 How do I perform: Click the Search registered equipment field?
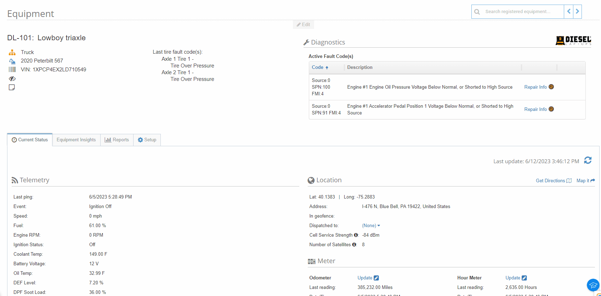pyautogui.click(x=523, y=12)
